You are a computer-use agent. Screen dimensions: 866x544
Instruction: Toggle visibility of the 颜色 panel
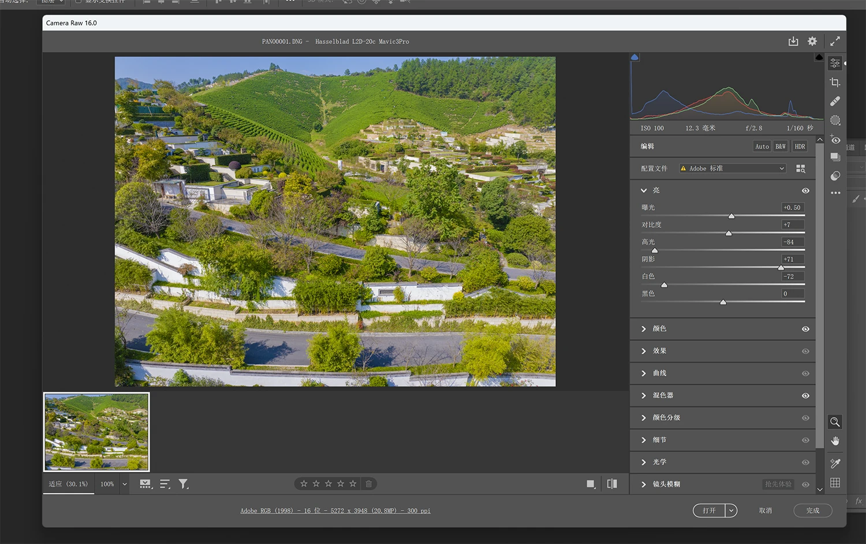tap(805, 329)
